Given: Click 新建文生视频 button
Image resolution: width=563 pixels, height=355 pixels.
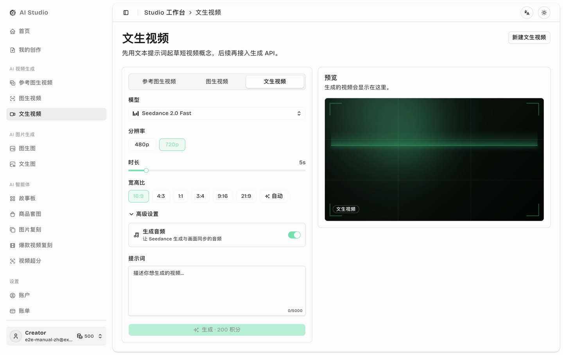Looking at the screenshot, I should pyautogui.click(x=529, y=38).
